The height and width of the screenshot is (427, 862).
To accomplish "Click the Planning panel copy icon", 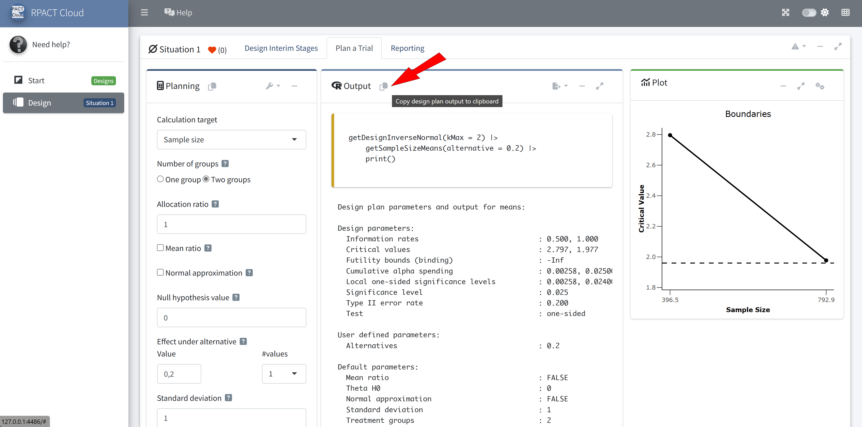I will click(212, 86).
